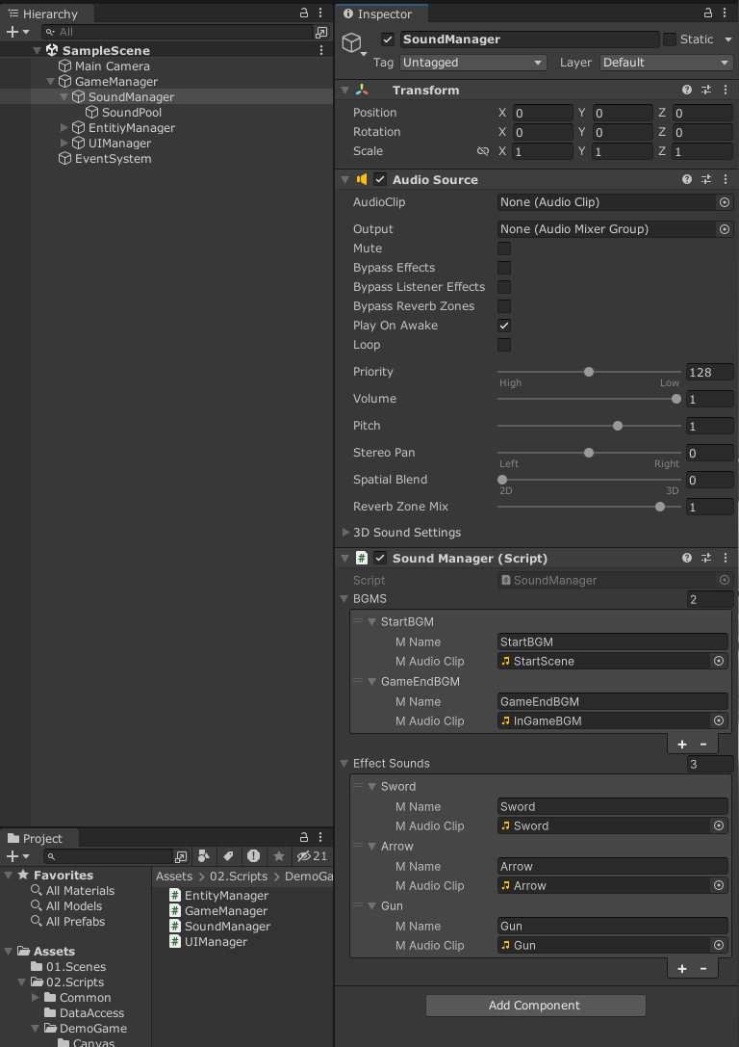Open the Layer dropdown showing Default
Screen dimensions: 739x1047
pos(666,62)
